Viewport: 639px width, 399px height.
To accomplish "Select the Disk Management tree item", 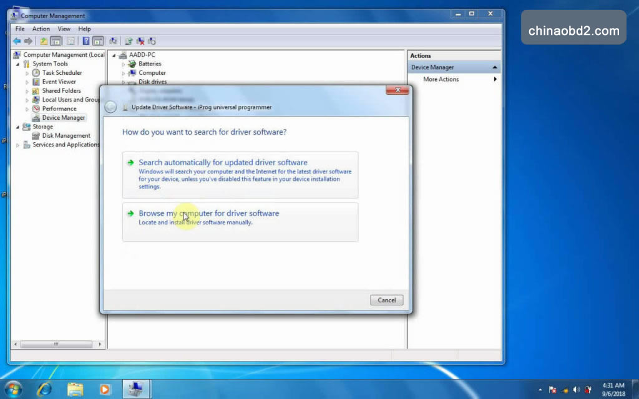I will (x=66, y=135).
